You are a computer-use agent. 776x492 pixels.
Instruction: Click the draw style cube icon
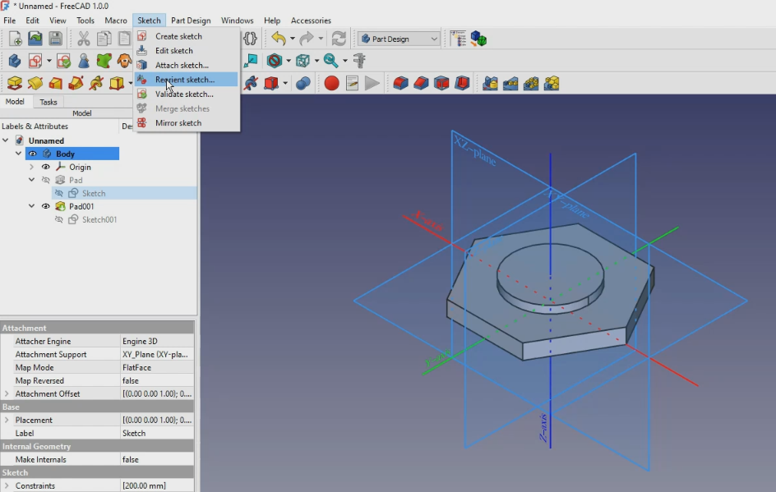303,60
